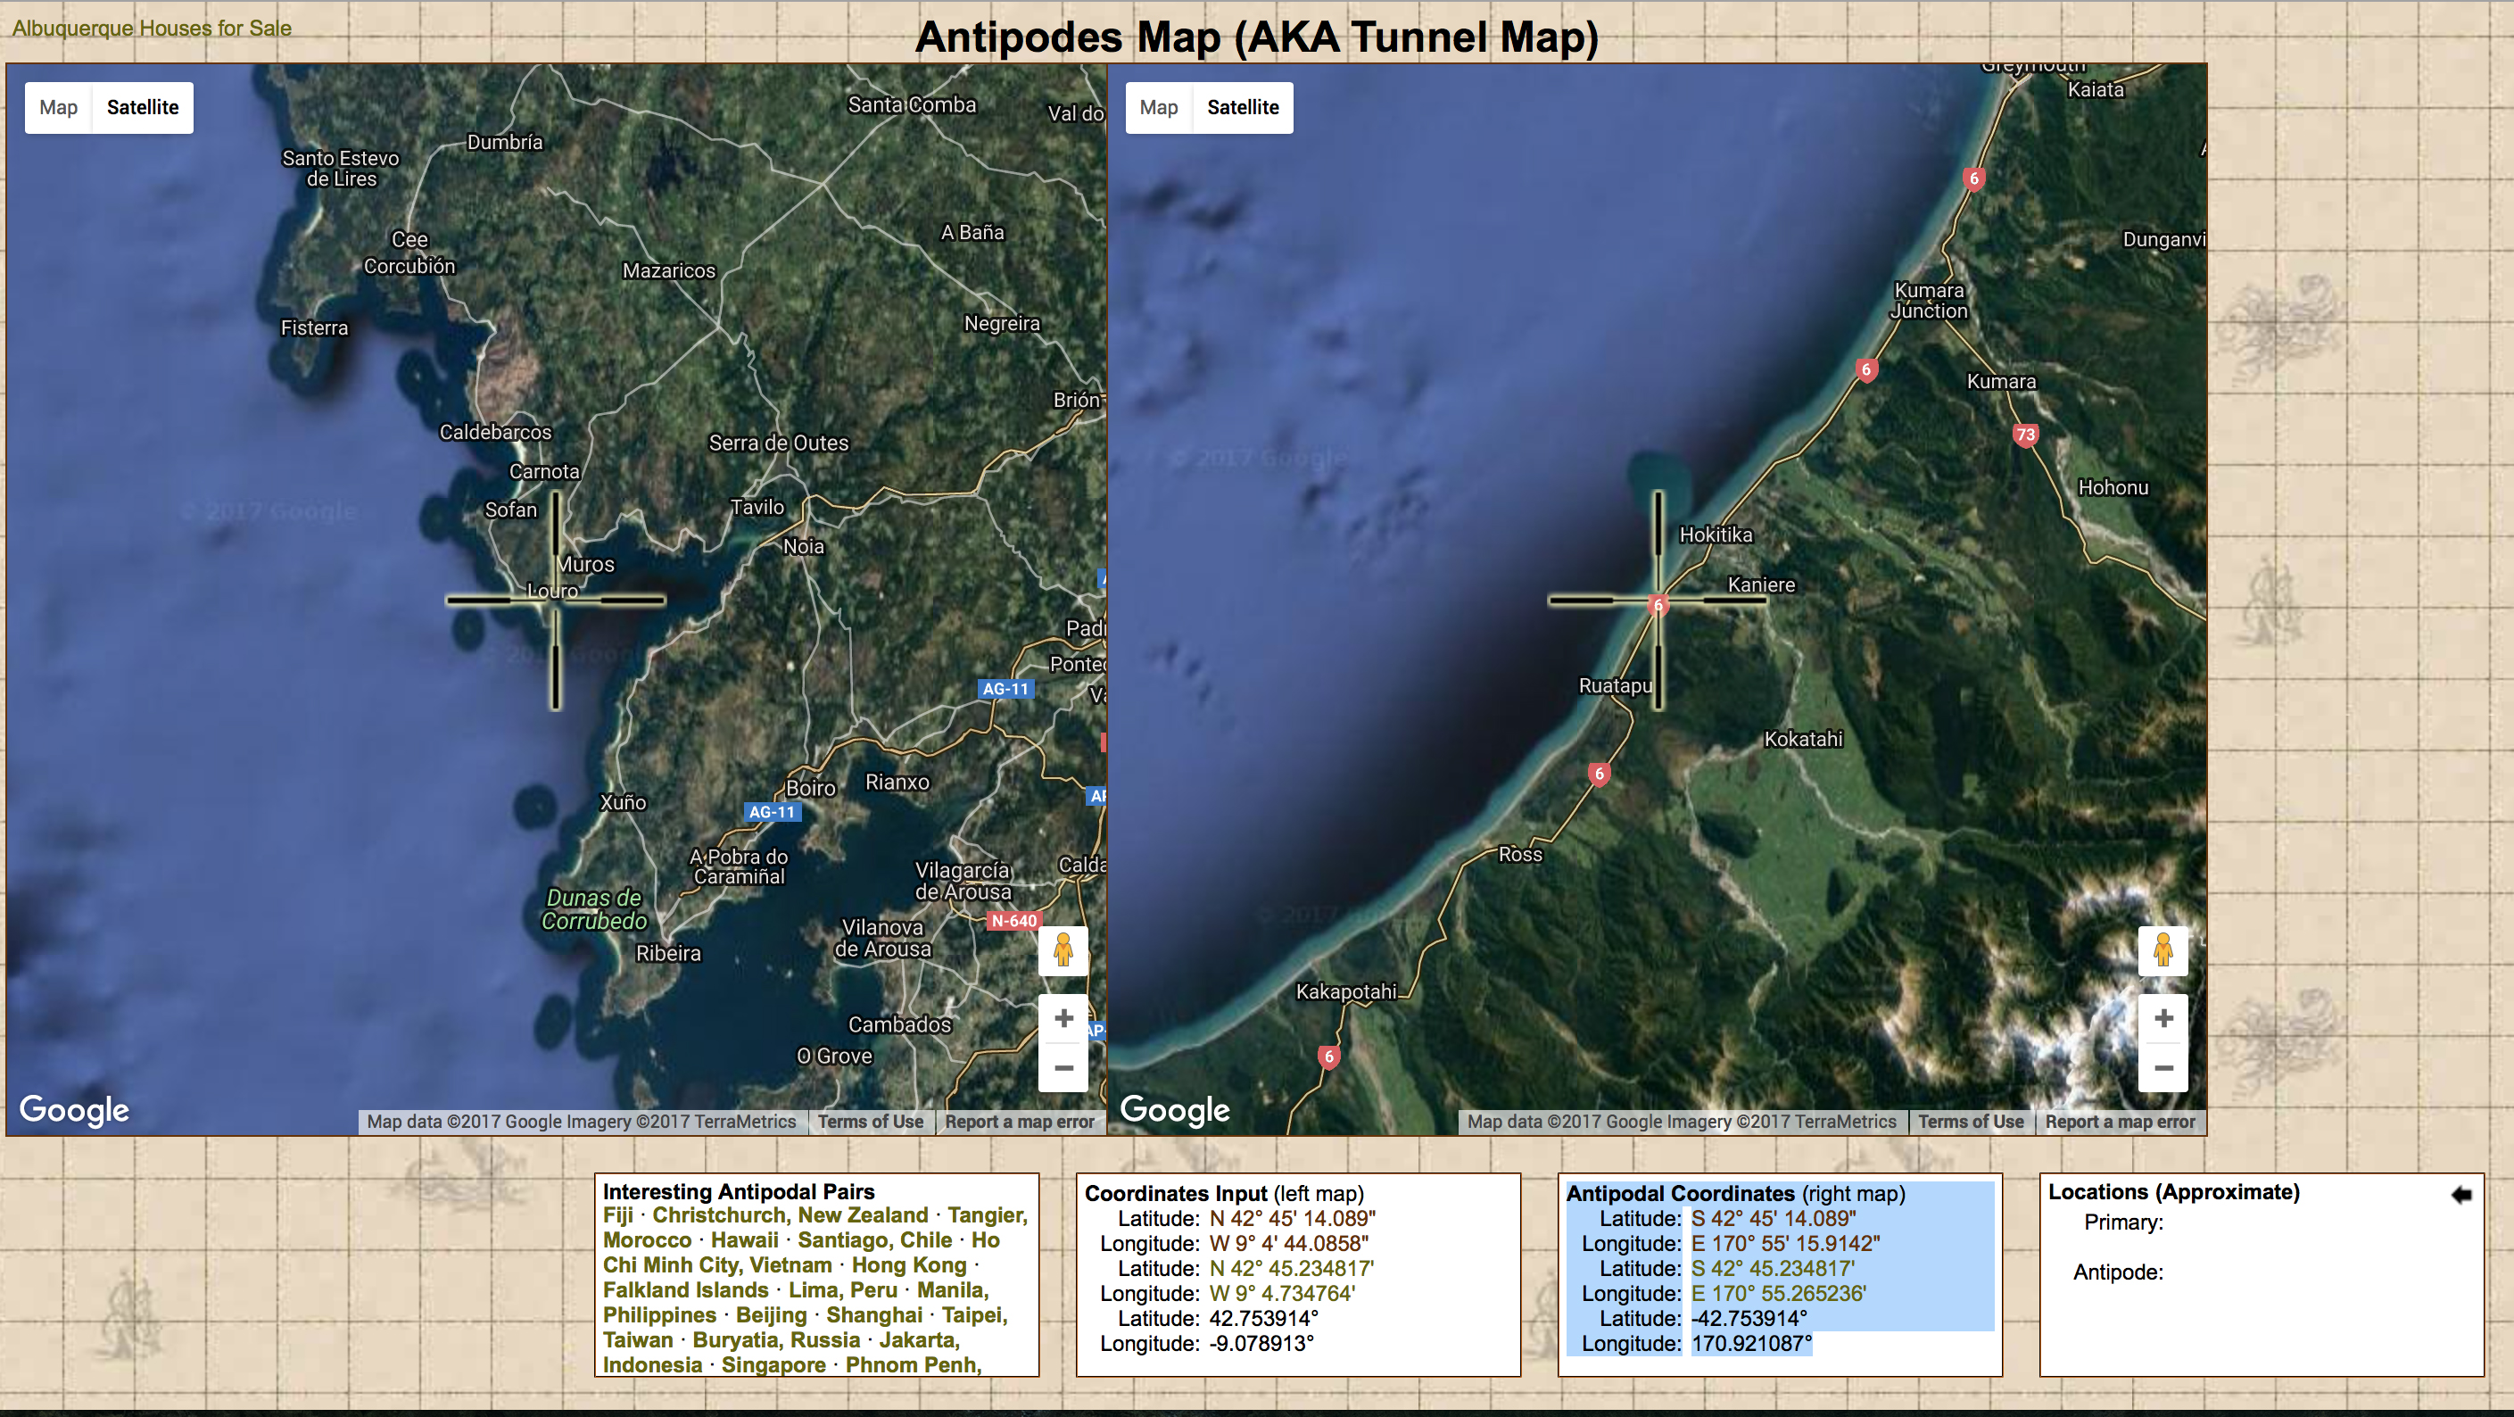This screenshot has height=1417, width=2514.
Task: Click Google logo on left map
Action: pyautogui.click(x=74, y=1109)
